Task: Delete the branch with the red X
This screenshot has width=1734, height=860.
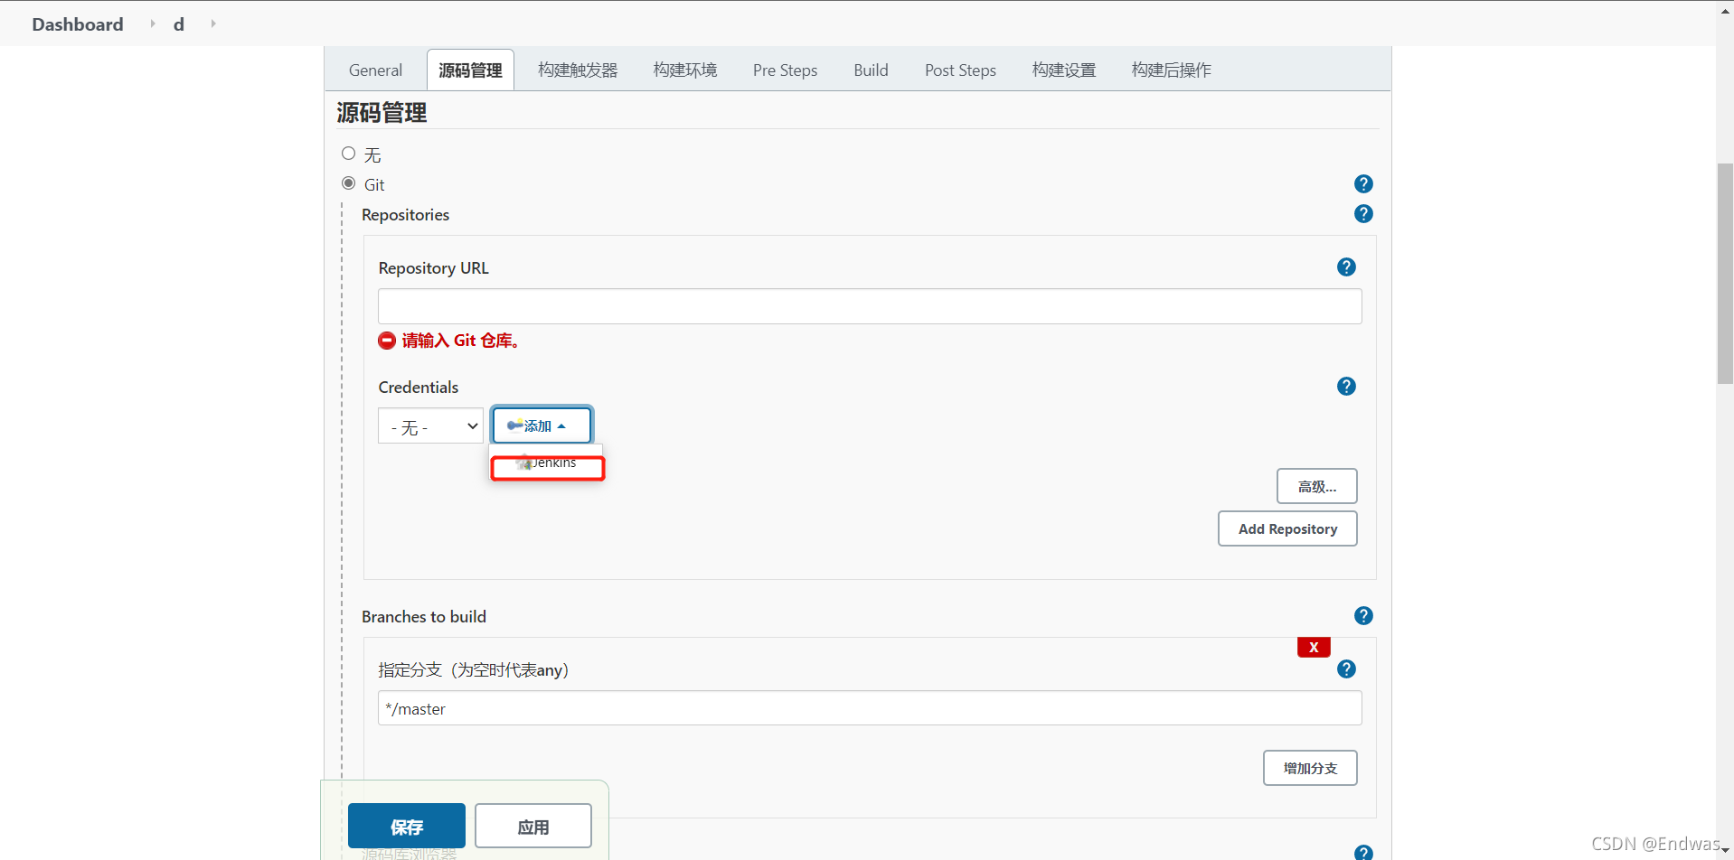Action: (1314, 647)
